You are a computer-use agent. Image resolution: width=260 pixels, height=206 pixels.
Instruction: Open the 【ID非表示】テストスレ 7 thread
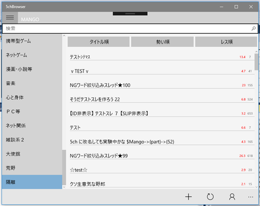[x=162, y=113]
